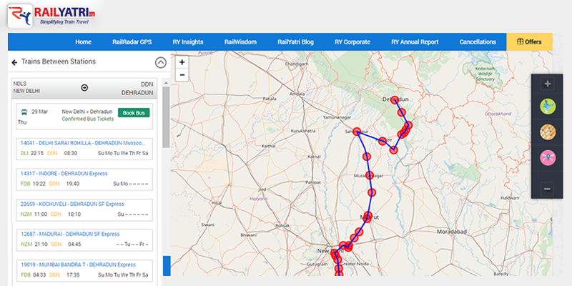Go back using the left arrow
This screenshot has height=286, width=572.
pos(14,62)
